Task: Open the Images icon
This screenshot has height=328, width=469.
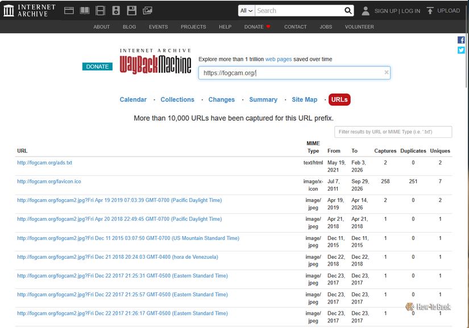Action: pyautogui.click(x=147, y=11)
